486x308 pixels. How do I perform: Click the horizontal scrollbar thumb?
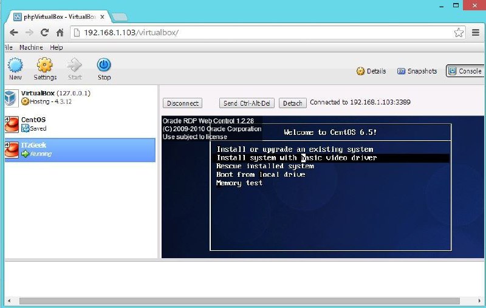click(x=239, y=301)
